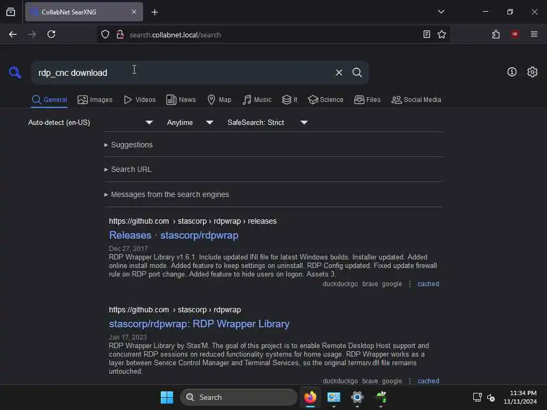
Task: Click the browser address bar URL
Action: (x=175, y=35)
